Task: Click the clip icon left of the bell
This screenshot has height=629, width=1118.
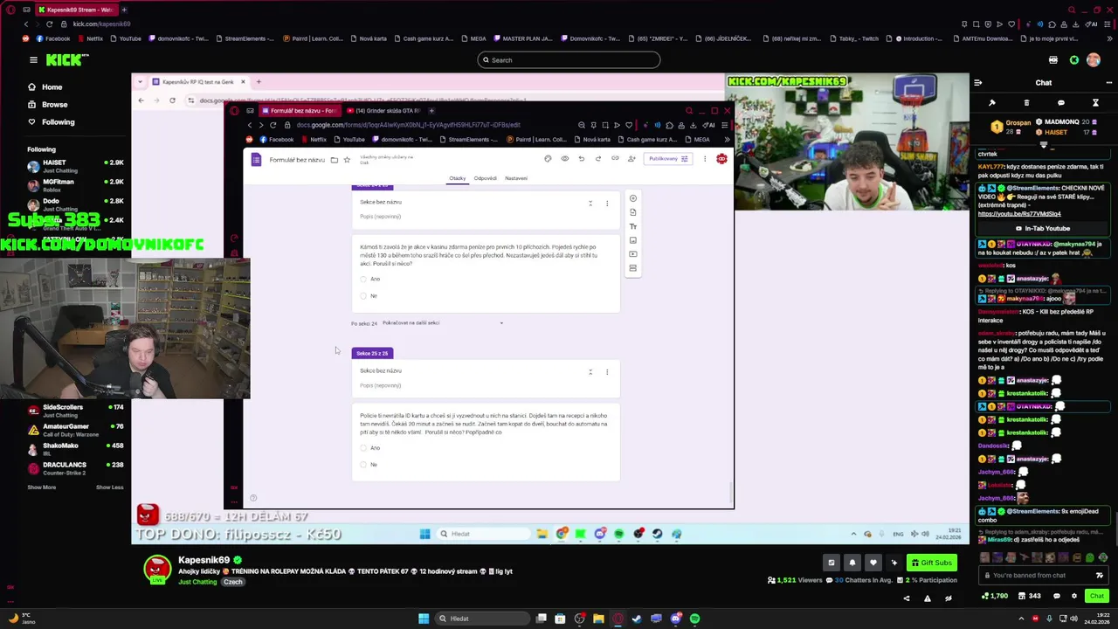Action: 831,563
